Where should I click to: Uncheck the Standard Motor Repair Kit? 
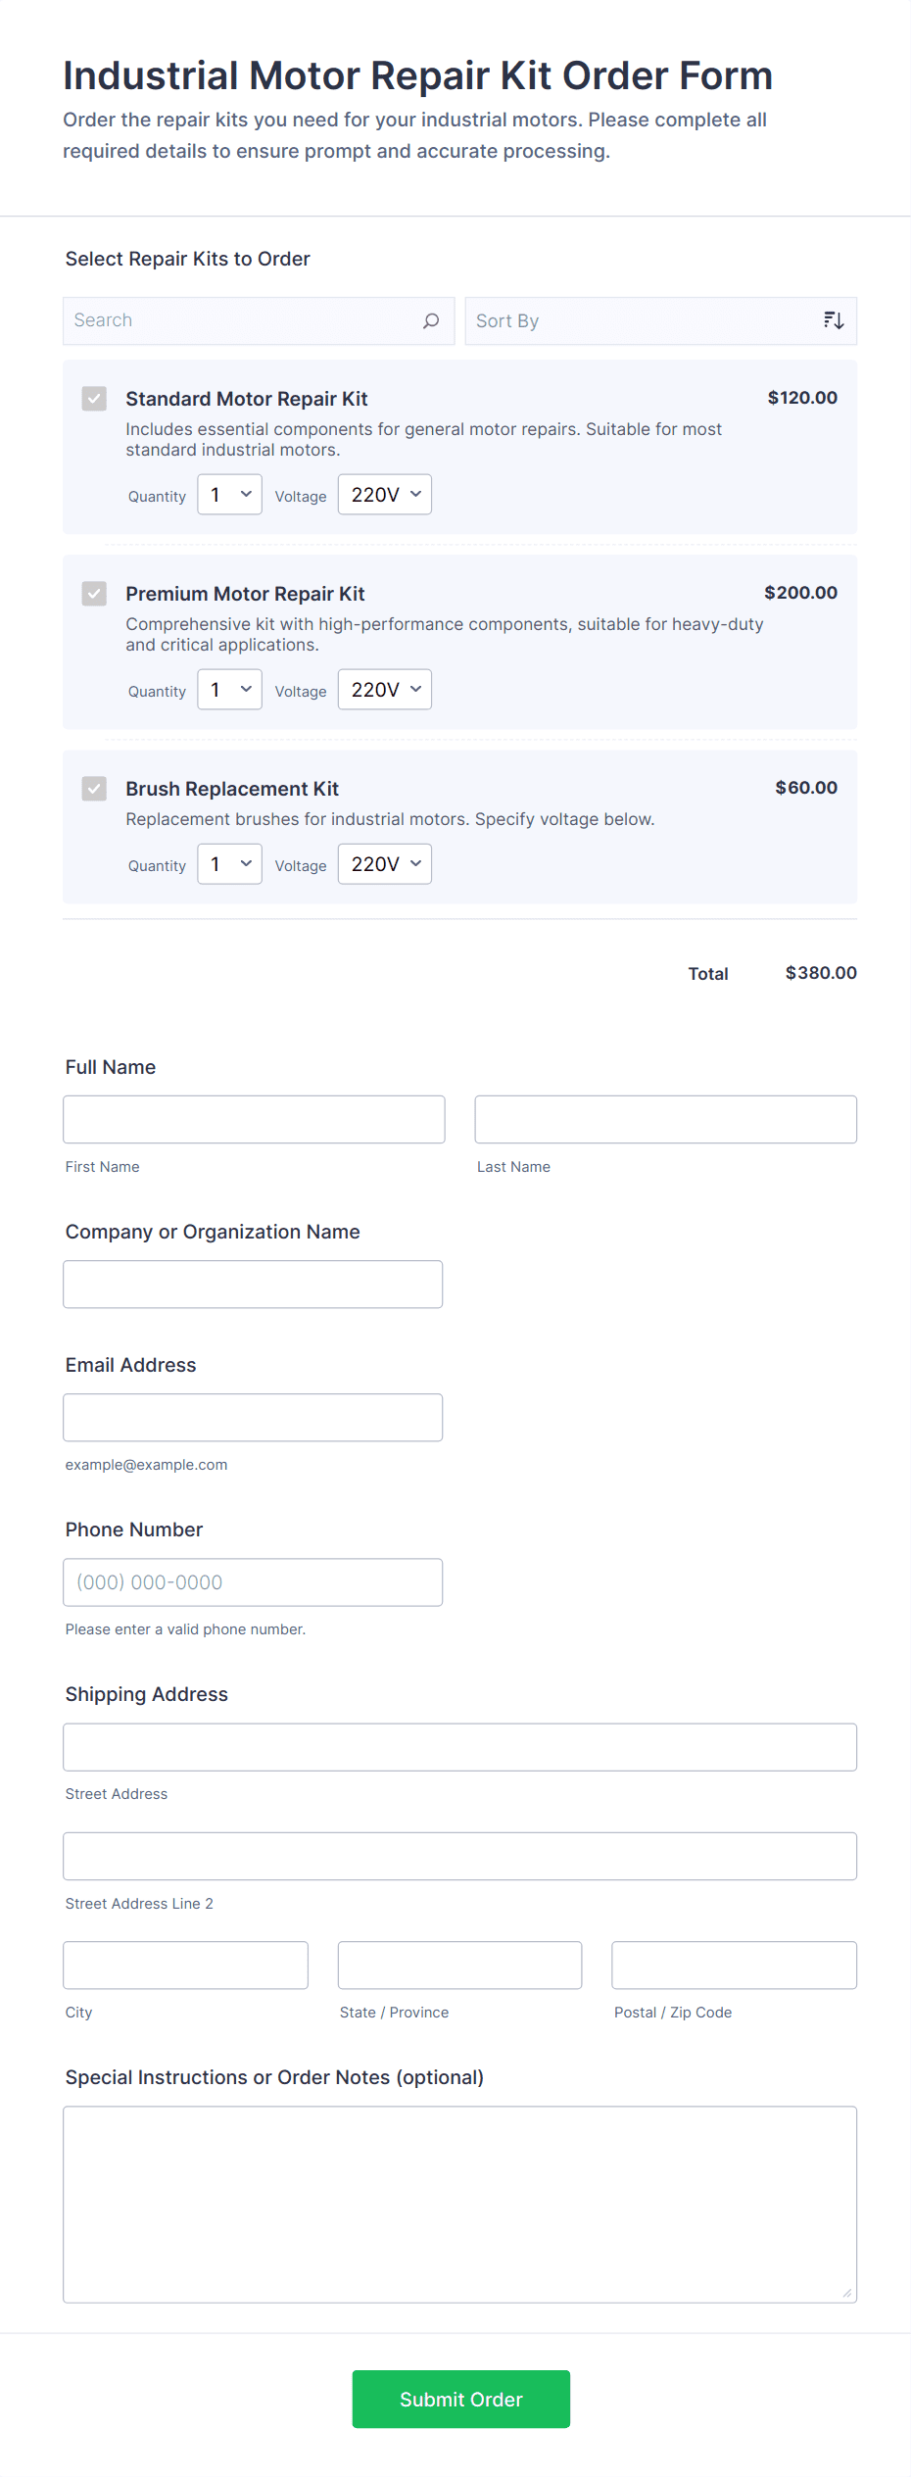point(94,399)
